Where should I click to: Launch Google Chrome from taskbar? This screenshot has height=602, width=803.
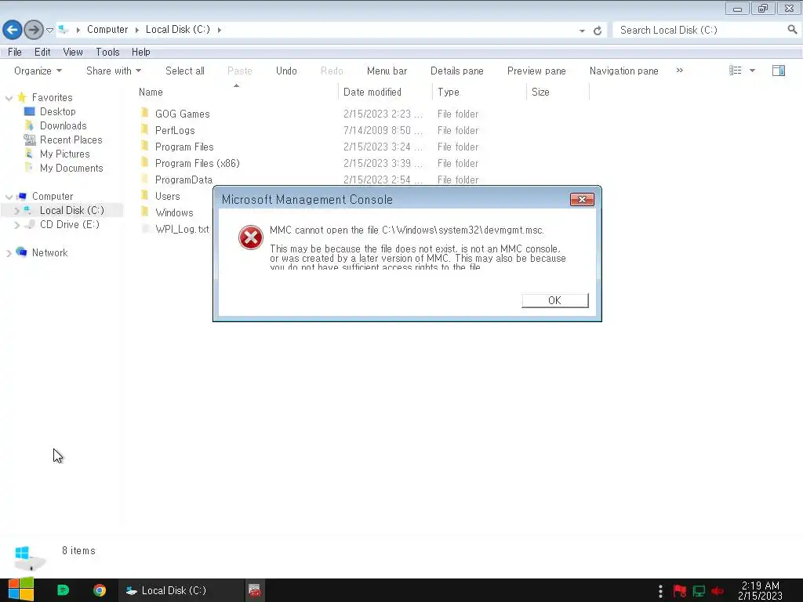pyautogui.click(x=100, y=590)
